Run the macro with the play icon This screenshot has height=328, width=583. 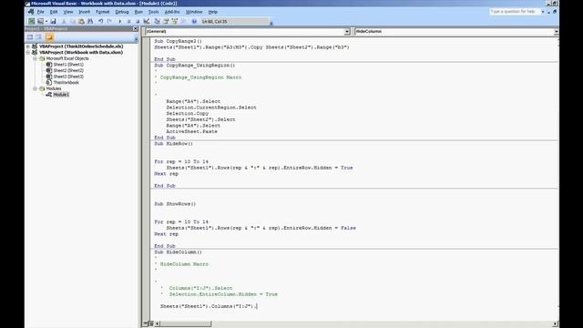tap(119, 22)
